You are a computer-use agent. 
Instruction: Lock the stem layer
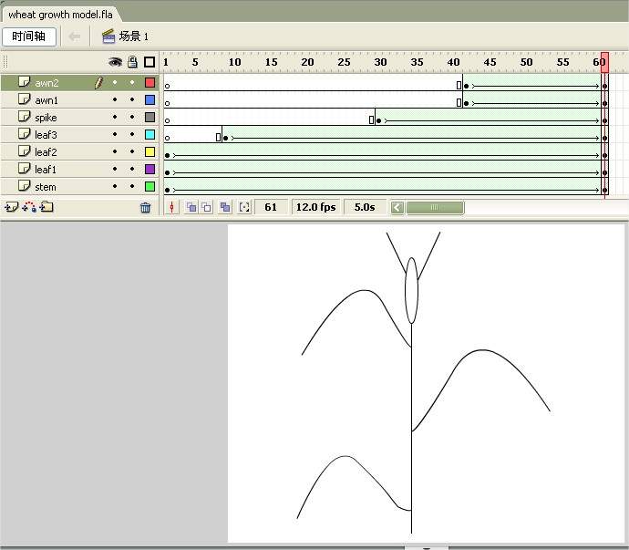click(132, 186)
